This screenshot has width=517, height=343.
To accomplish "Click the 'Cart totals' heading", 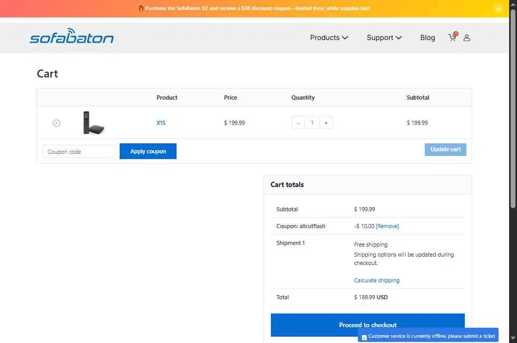I will (287, 184).
